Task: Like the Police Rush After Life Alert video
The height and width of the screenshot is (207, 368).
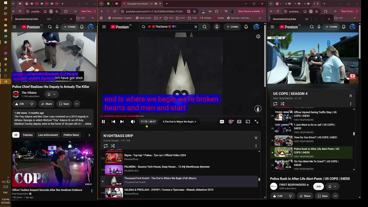Action: [x=278, y=196]
